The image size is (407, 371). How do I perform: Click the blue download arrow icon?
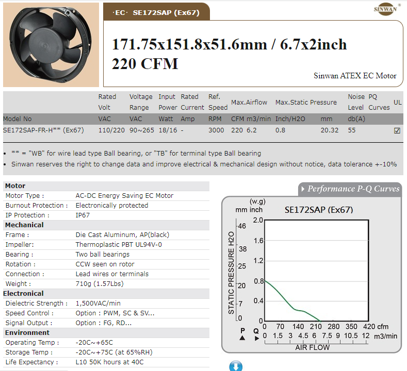pyautogui.click(x=235, y=366)
